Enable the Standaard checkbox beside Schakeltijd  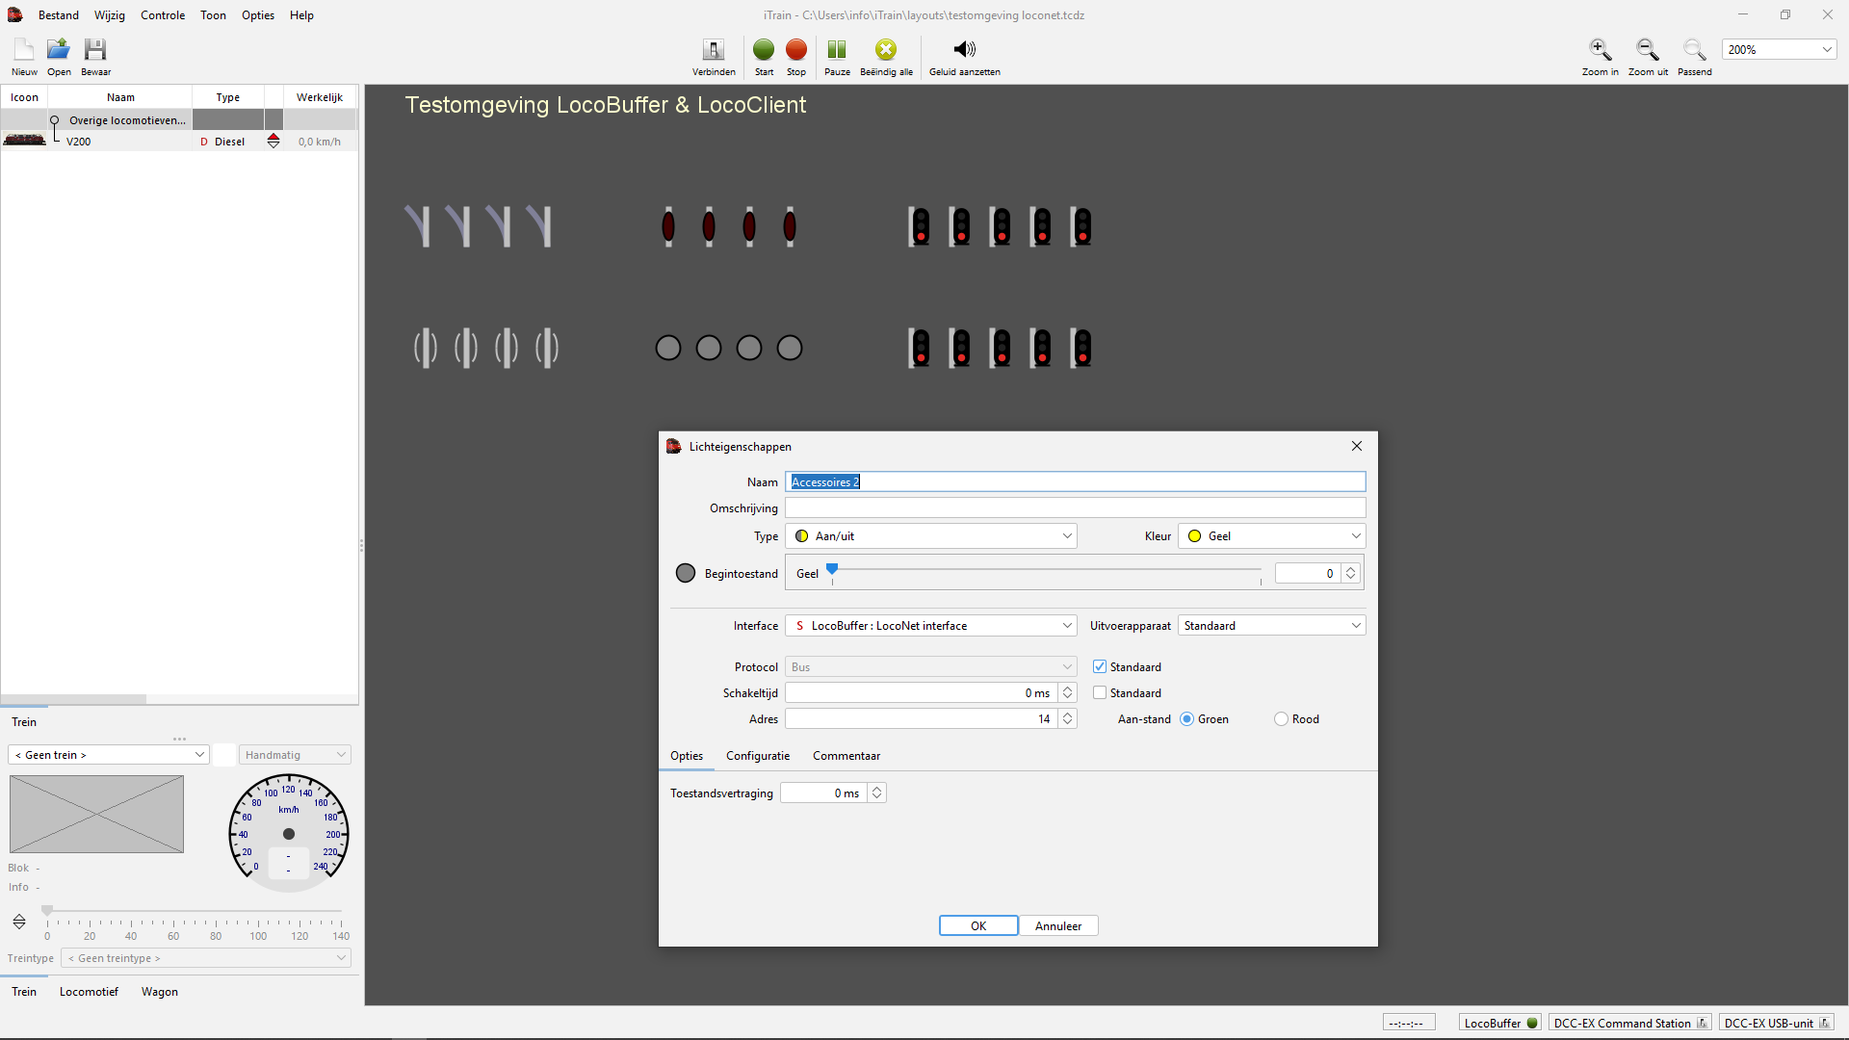tap(1100, 692)
